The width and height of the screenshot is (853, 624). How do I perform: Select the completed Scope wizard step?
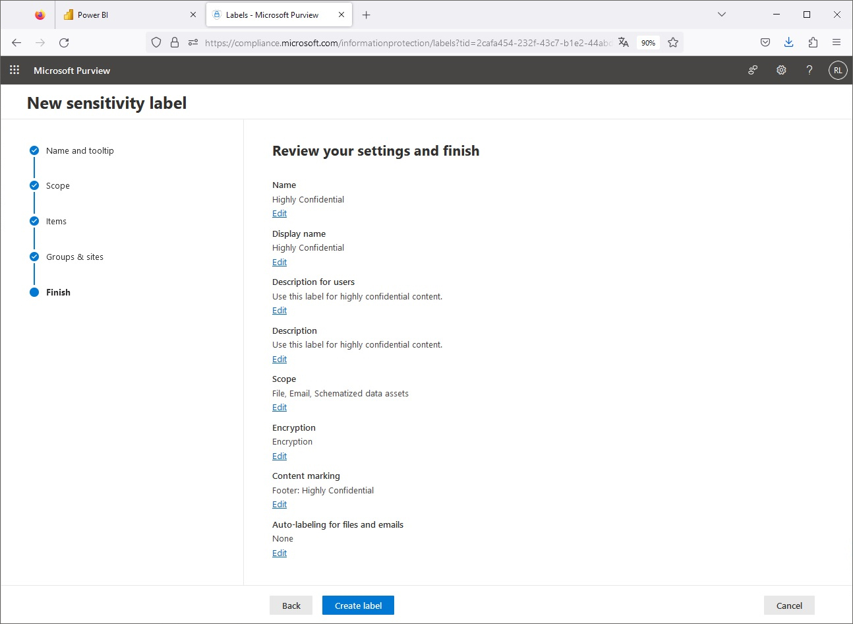click(x=58, y=185)
